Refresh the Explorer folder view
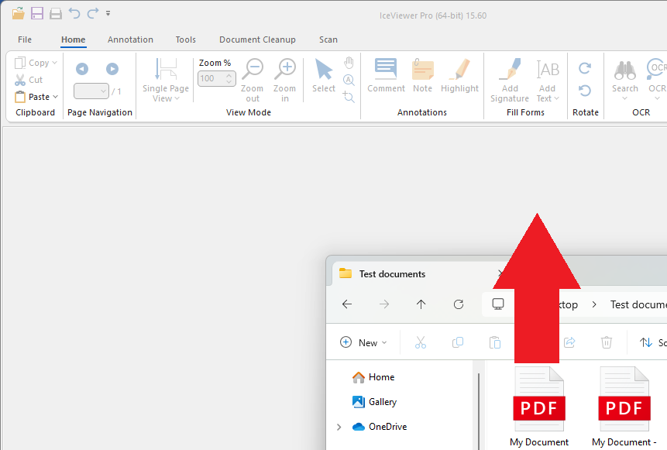Screen dimensions: 667x450 [x=459, y=304]
